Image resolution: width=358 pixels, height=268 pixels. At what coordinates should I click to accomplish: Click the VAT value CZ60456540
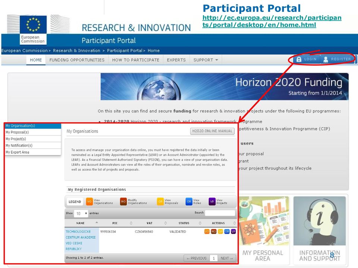tap(144, 231)
